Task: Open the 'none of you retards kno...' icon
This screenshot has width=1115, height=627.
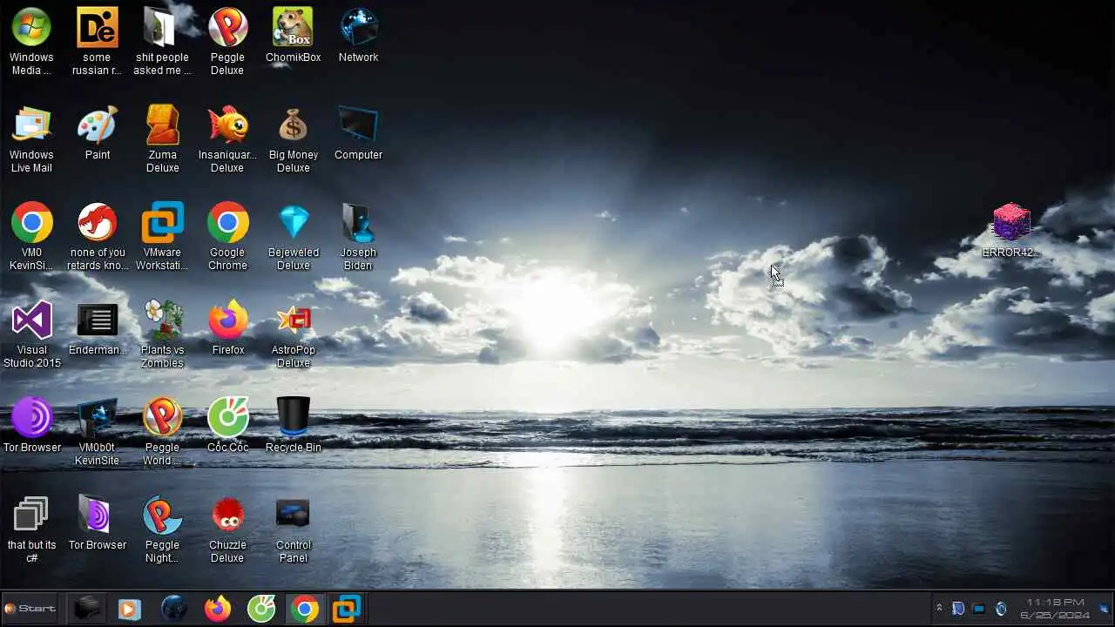Action: point(97,236)
